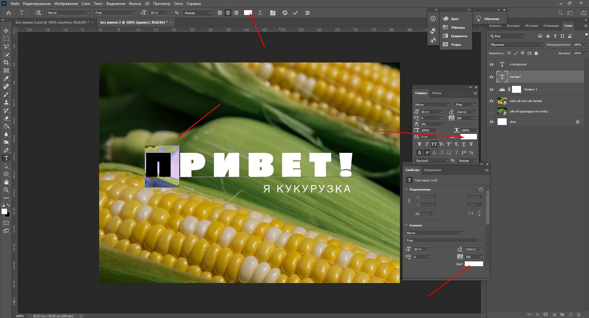Hide the cobs-of-corn-at-market layer
The width and height of the screenshot is (589, 318).
tap(491, 101)
